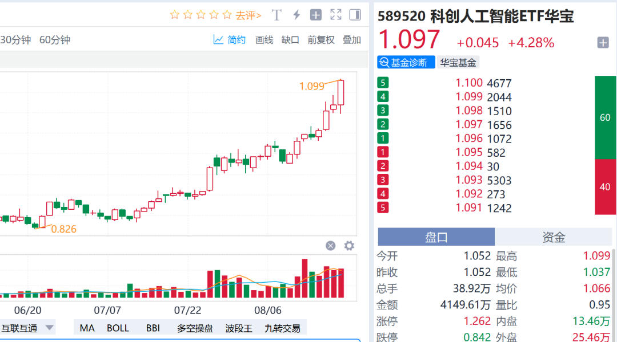The image size is (617, 342).
Task: Toggle 叠加 overlay mode
Action: tap(351, 39)
